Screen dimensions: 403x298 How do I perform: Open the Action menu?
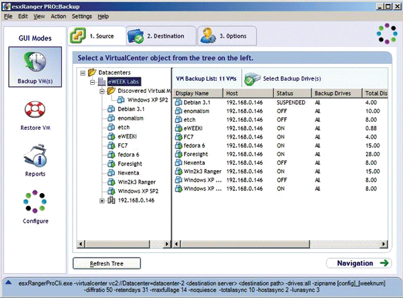58,16
